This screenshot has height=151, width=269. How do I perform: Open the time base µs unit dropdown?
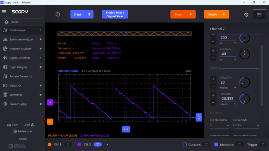[228, 43]
